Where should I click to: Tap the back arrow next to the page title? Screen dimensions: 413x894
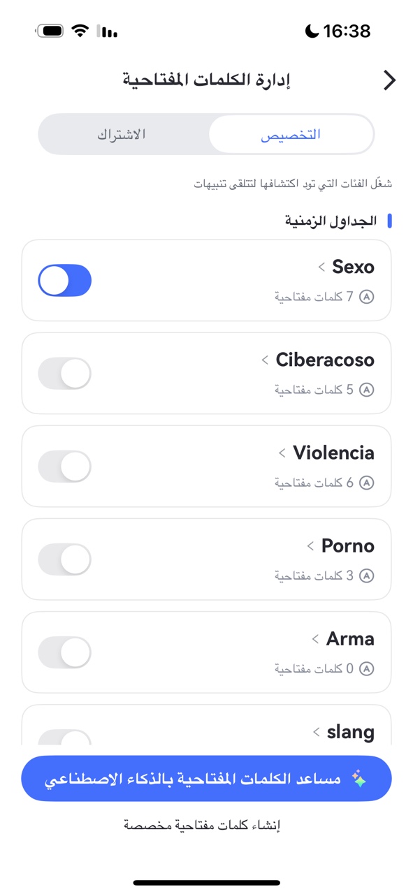(x=390, y=80)
